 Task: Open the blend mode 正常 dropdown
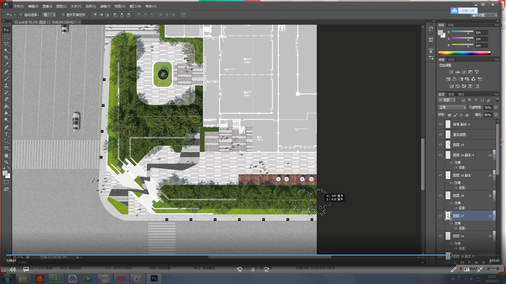[453, 108]
